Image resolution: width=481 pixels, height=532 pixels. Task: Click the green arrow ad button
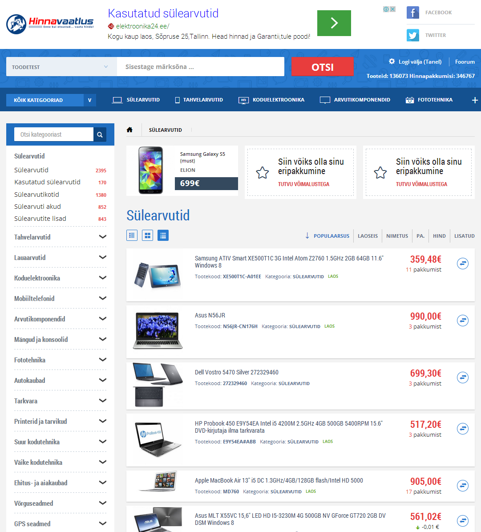334,23
